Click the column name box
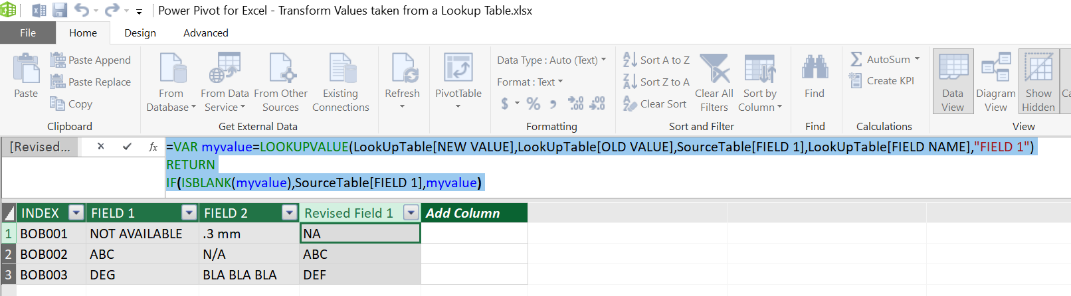The image size is (1071, 296). pyautogui.click(x=40, y=147)
